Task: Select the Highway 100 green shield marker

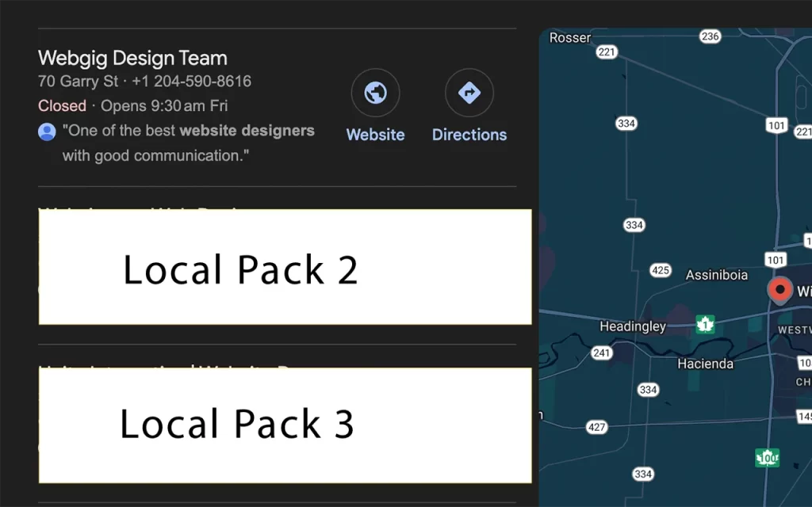Action: (x=767, y=458)
